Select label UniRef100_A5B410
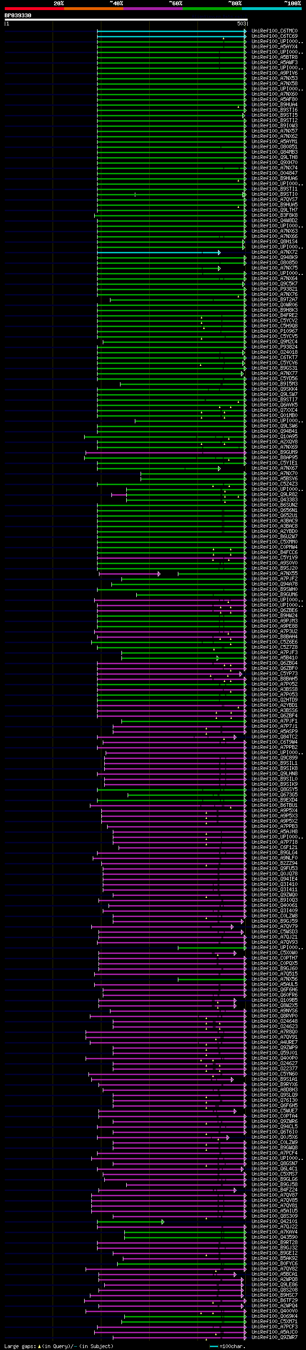 click(x=274, y=658)
